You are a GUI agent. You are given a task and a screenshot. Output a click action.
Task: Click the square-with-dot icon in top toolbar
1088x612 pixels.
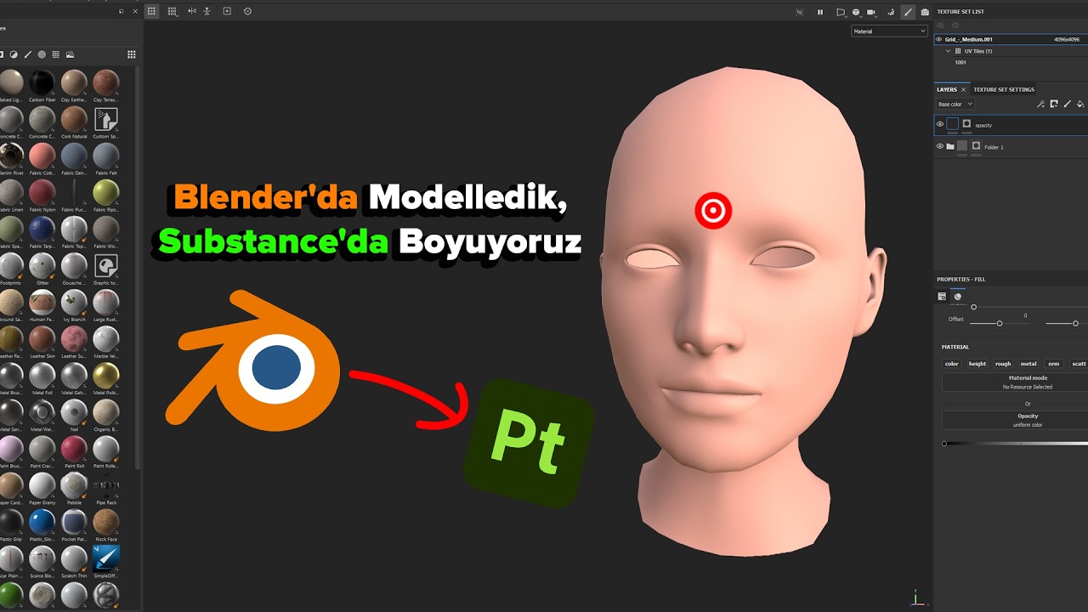[x=227, y=11]
